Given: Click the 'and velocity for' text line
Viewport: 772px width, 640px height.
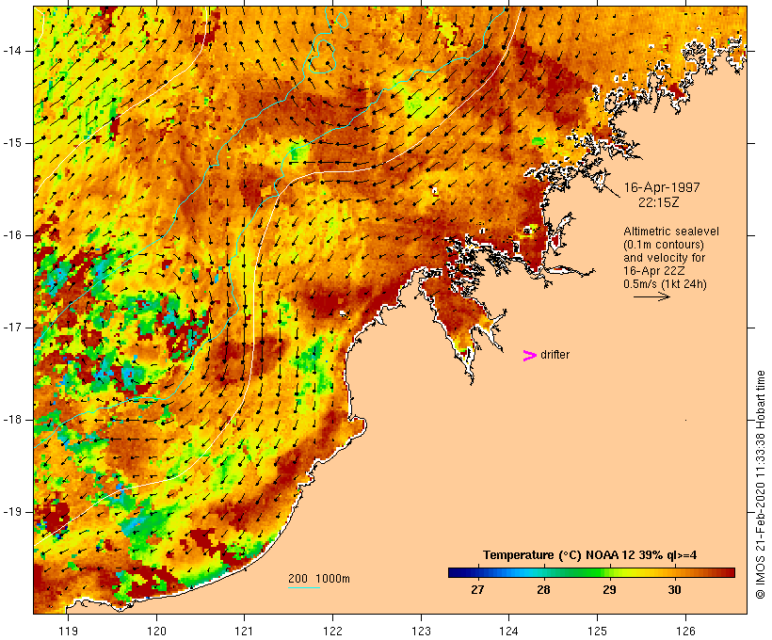Looking at the screenshot, I should click(664, 258).
